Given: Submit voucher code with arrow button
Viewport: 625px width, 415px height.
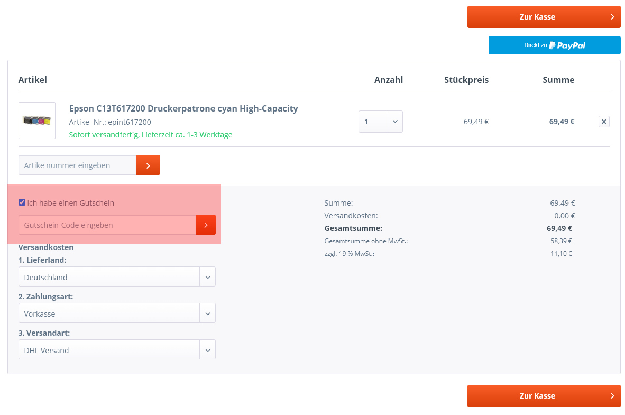Looking at the screenshot, I should (x=206, y=225).
